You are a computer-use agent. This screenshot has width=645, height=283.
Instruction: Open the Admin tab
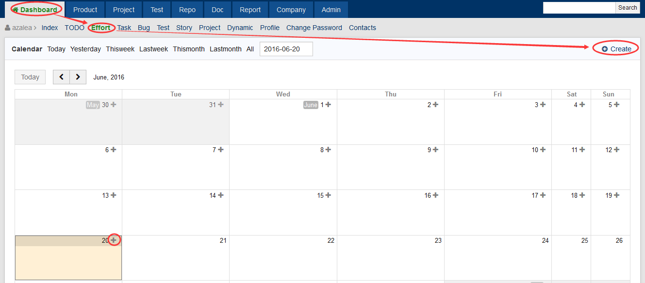331,10
